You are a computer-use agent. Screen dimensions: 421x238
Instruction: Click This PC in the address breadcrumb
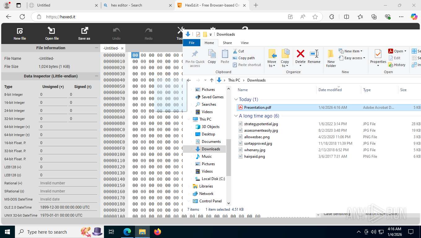(x=234, y=80)
